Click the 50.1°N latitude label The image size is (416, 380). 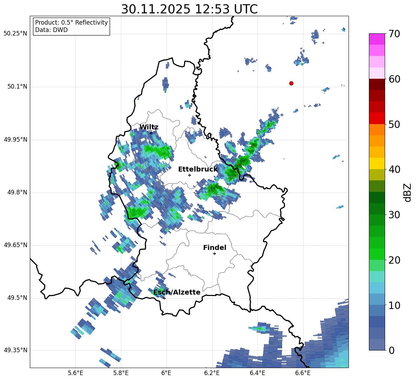(17, 87)
